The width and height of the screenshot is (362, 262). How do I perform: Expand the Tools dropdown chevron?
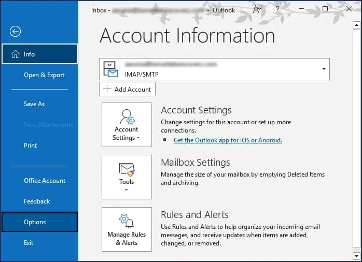pyautogui.click(x=126, y=190)
